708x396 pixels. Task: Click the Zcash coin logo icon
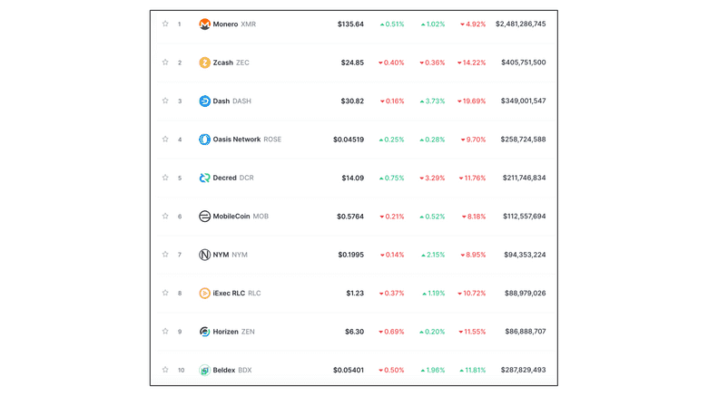(204, 63)
